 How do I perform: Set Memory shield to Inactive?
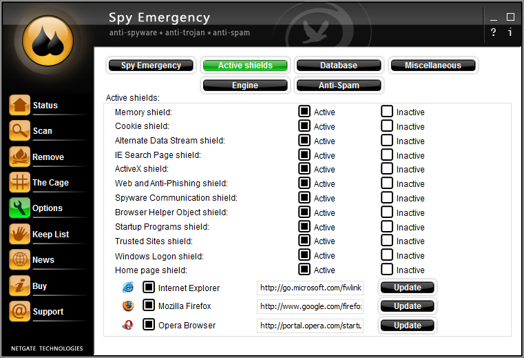point(387,111)
